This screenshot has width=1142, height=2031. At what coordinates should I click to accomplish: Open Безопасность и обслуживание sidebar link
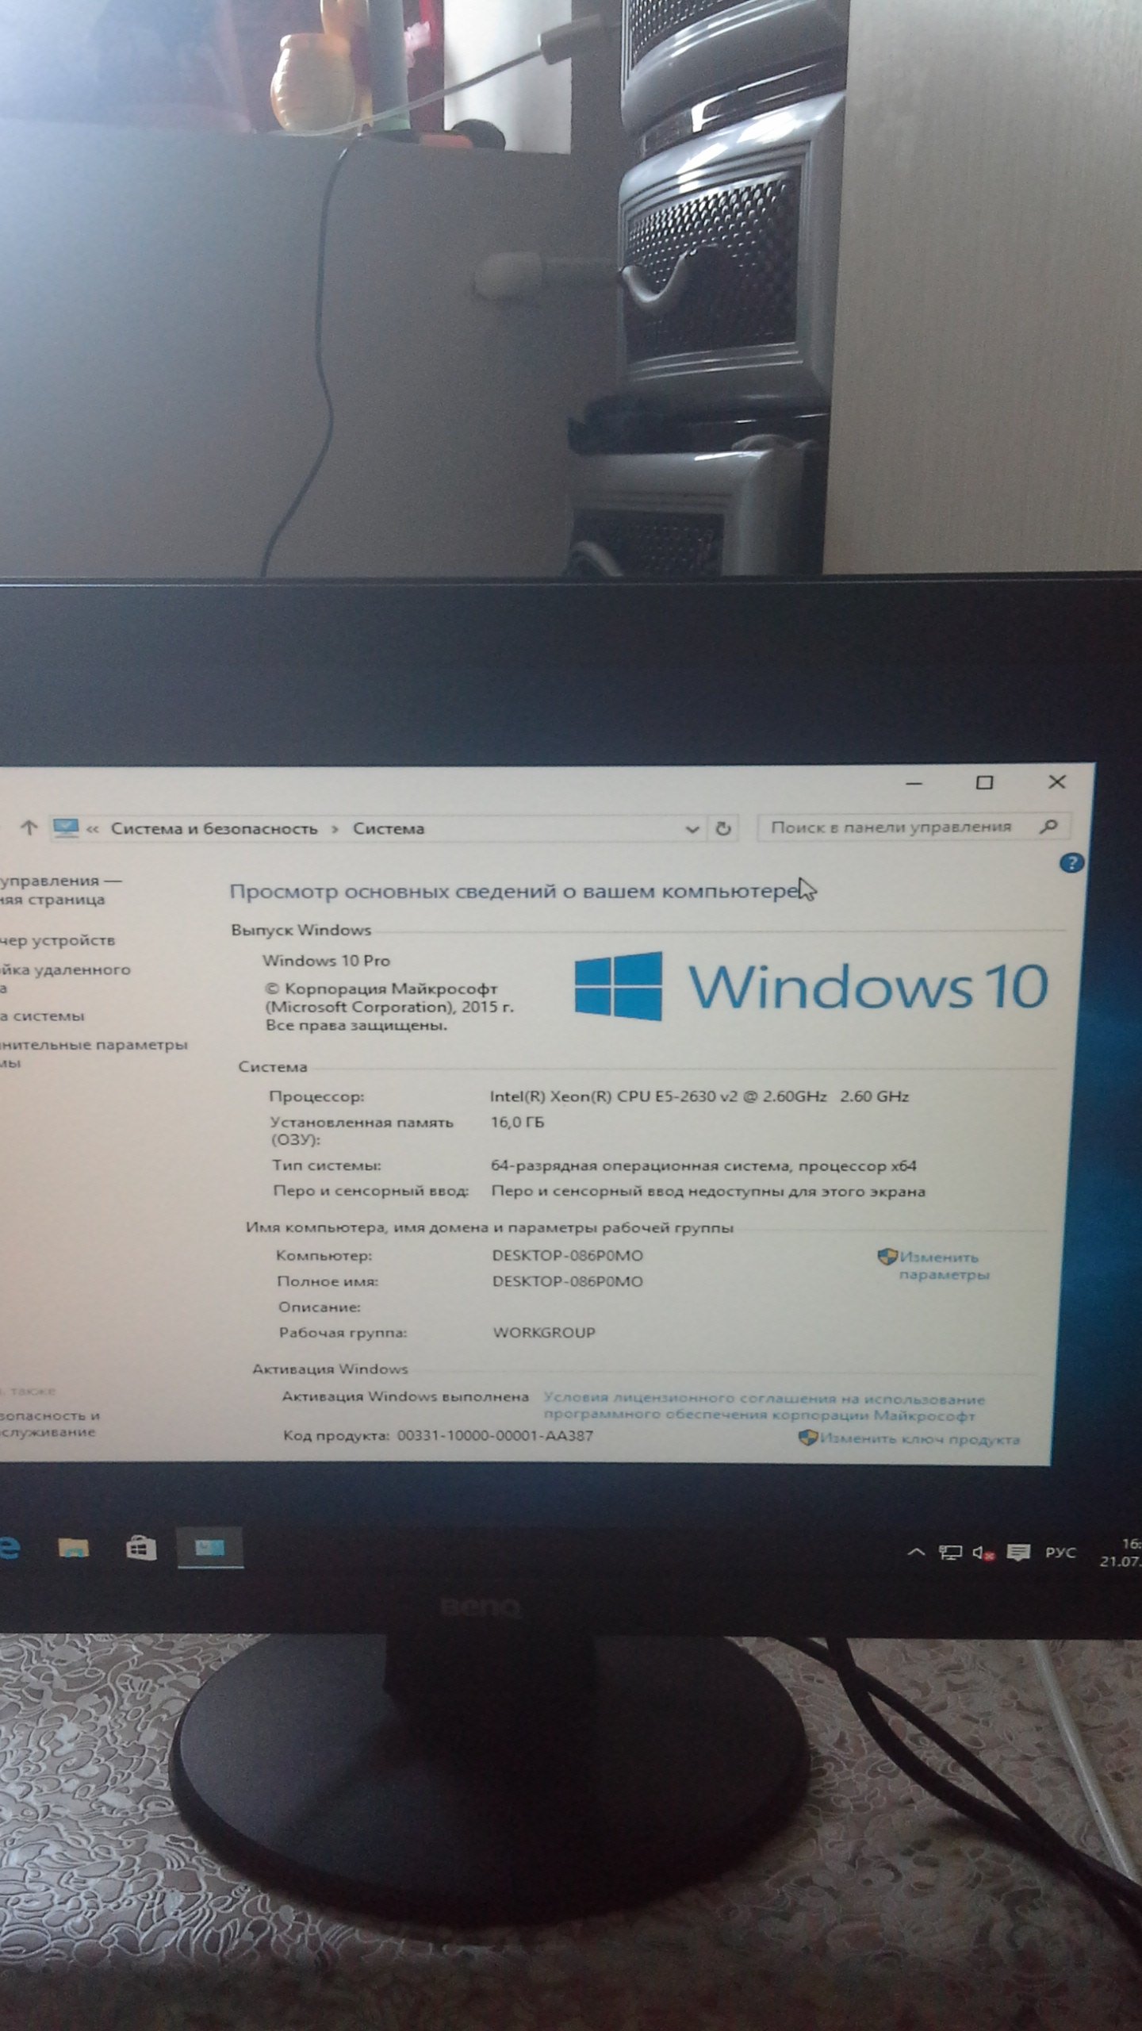(x=49, y=1423)
